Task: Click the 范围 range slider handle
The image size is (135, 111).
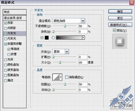Action: tap(65, 84)
